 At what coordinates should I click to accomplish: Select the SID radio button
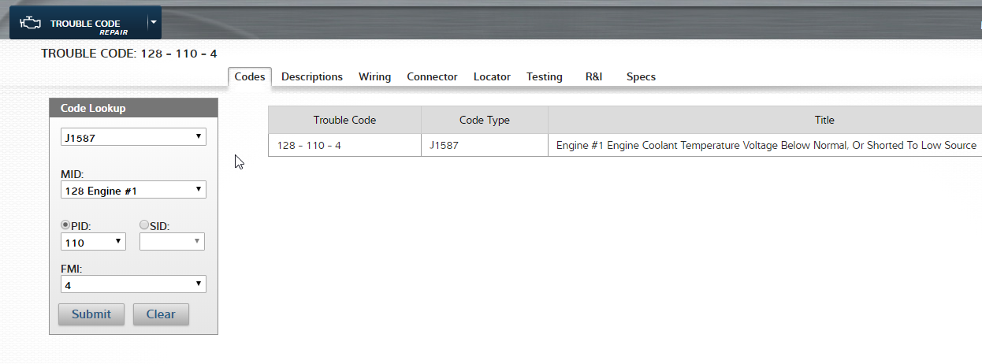144,225
